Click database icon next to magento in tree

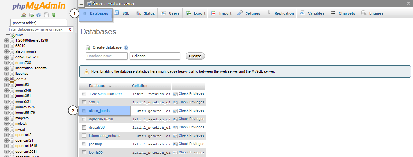coord(12,118)
